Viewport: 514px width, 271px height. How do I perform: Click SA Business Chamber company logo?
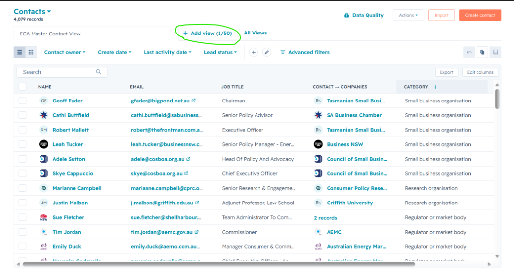pos(318,115)
